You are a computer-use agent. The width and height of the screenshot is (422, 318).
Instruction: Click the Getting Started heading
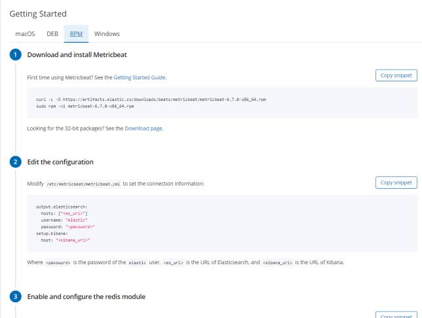tap(38, 14)
